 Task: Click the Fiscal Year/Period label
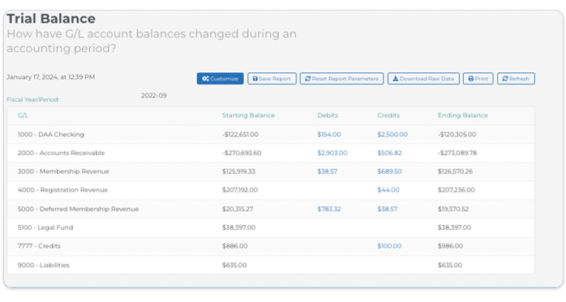tap(33, 99)
